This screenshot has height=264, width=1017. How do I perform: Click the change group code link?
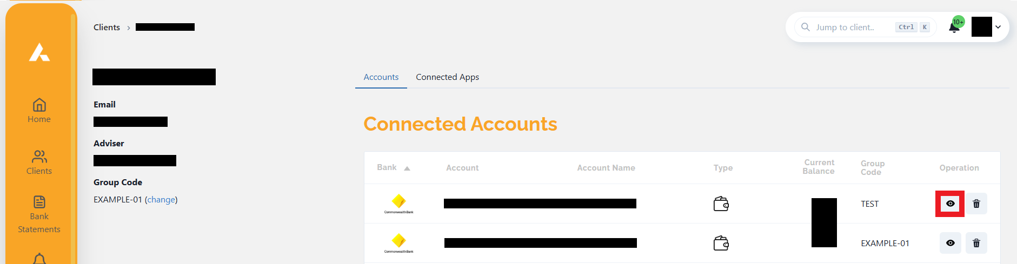click(161, 200)
